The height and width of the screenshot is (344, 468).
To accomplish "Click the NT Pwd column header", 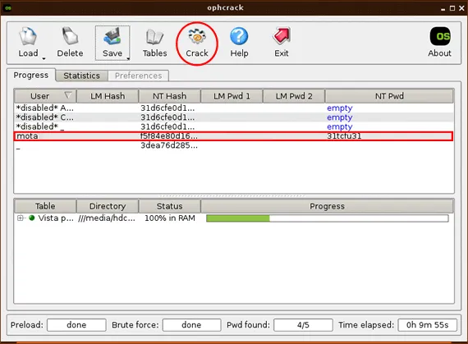I will point(389,96).
